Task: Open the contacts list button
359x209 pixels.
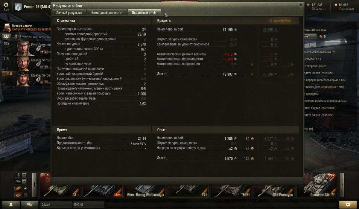Action: pyautogui.click(x=10, y=205)
